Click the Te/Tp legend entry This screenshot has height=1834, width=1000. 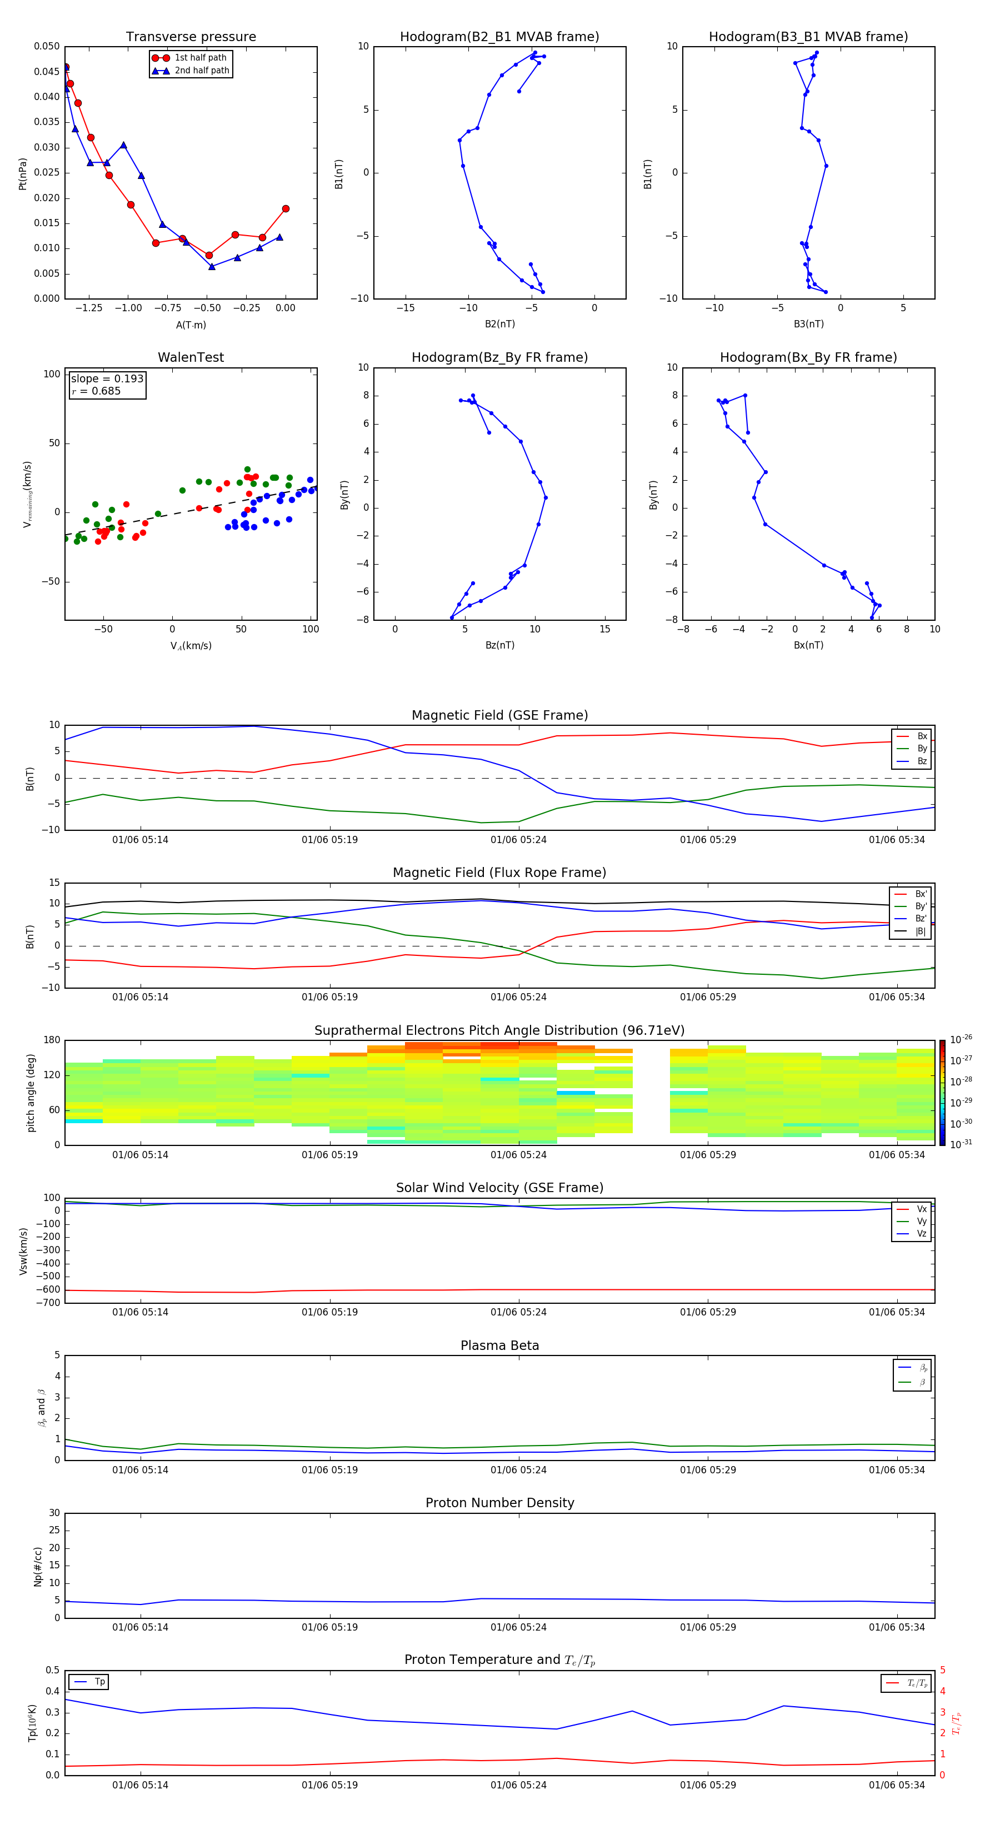pyautogui.click(x=907, y=1683)
